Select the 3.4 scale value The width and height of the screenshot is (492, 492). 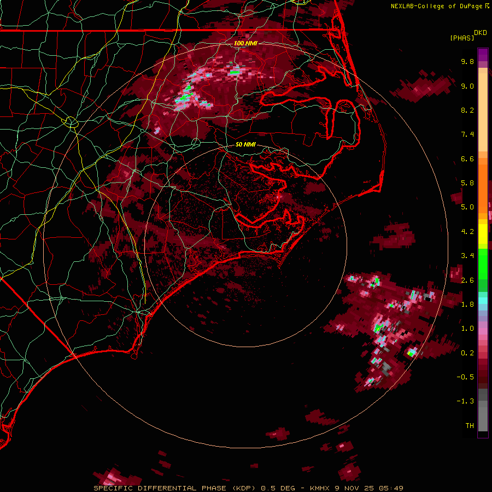(467, 256)
